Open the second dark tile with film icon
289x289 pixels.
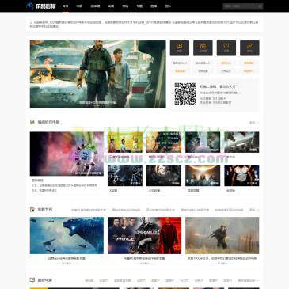tap(203, 48)
